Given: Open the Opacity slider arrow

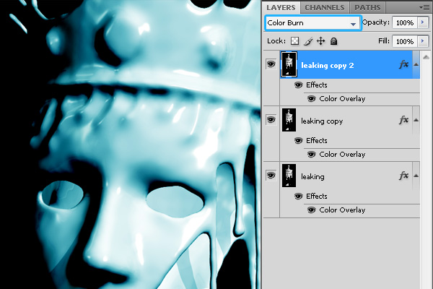Looking at the screenshot, I should [424, 22].
